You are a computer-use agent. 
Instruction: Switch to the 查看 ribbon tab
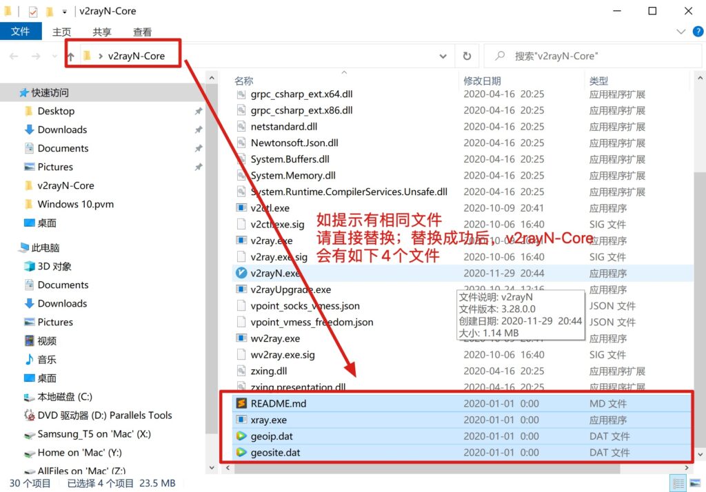pyautogui.click(x=142, y=32)
